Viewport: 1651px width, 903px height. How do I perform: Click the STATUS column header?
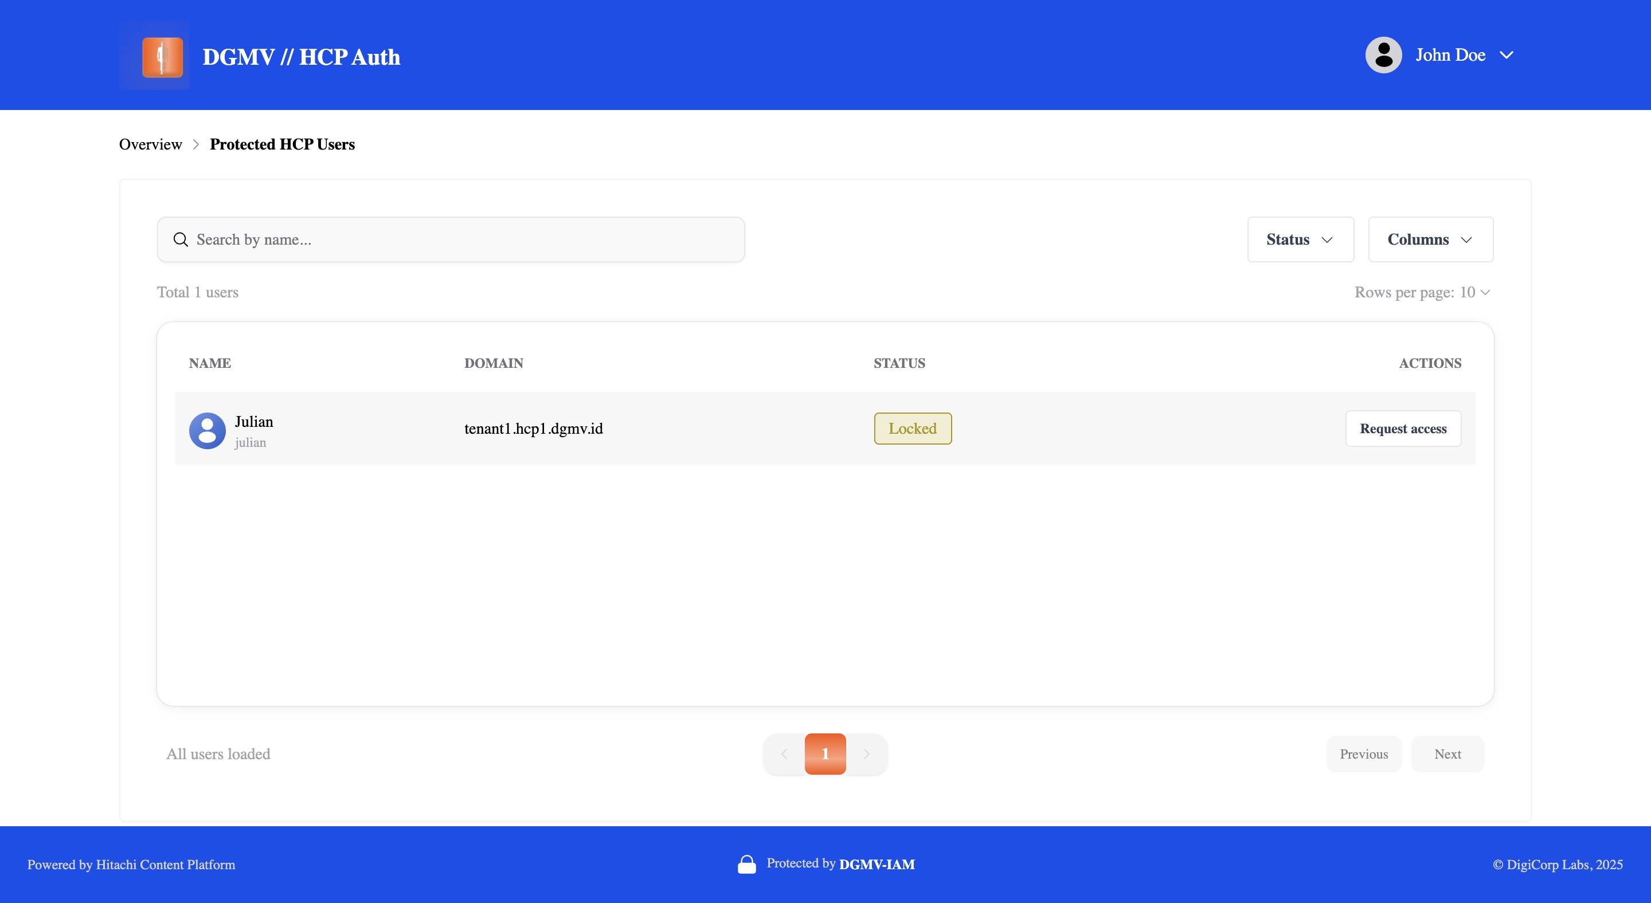(x=899, y=363)
